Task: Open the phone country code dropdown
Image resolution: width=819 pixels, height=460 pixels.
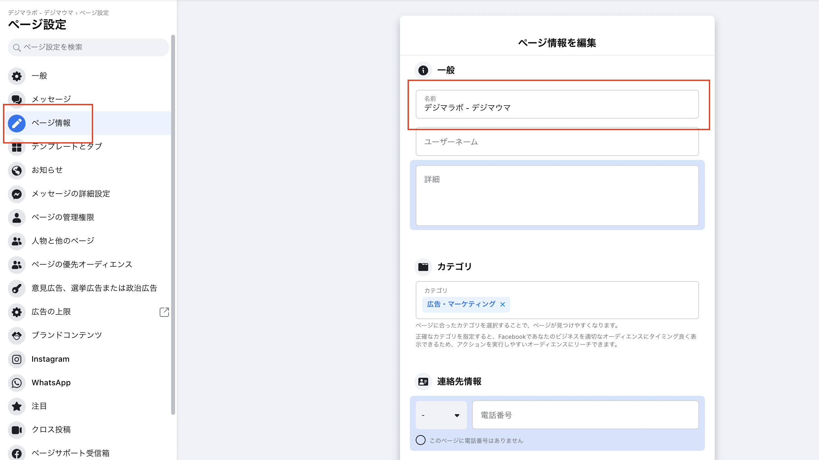Action: [x=441, y=415]
